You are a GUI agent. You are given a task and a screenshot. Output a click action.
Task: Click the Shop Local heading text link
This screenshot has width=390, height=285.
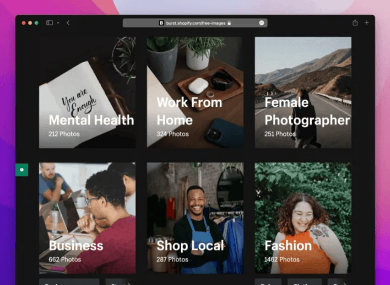(x=189, y=246)
